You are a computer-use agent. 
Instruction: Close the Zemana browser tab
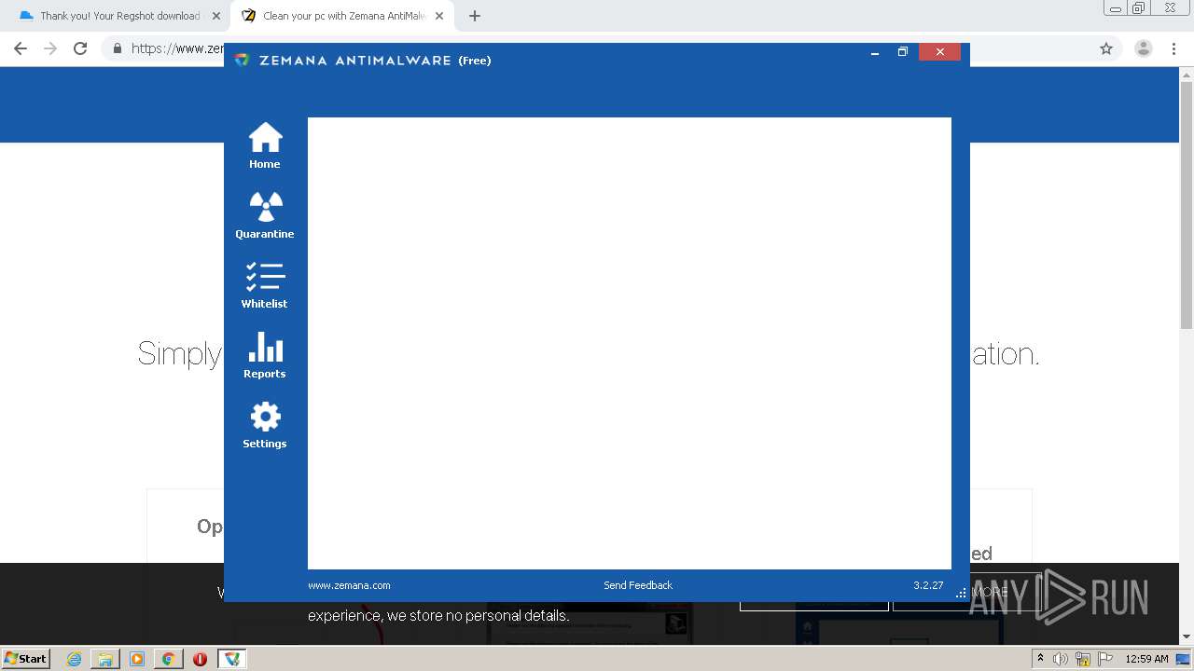pos(439,16)
